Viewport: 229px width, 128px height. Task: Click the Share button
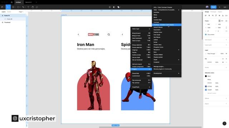(x=213, y=7)
